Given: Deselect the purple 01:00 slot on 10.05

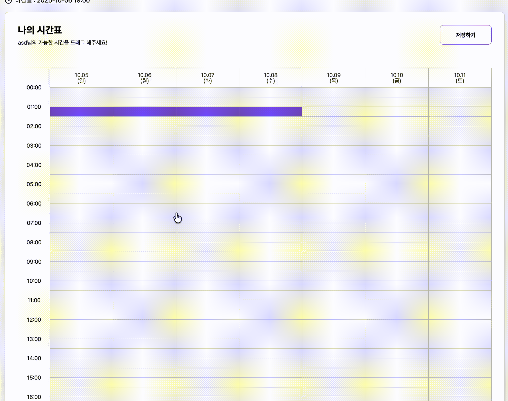Looking at the screenshot, I should (81, 112).
